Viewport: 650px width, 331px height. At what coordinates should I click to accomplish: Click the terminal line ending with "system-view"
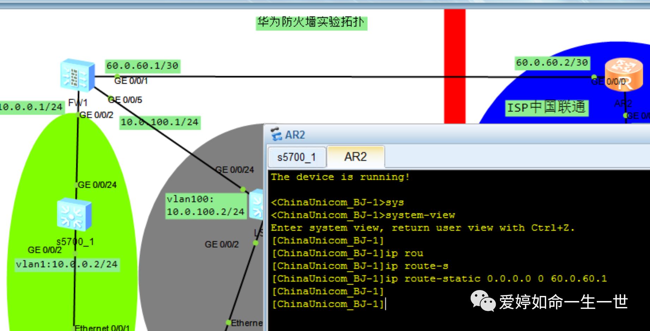(x=363, y=215)
